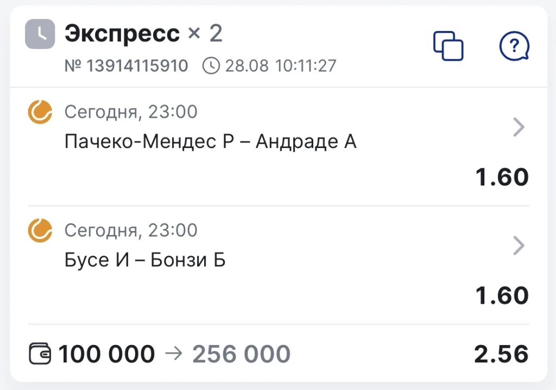Expand the Пачеко-Мендес Р – Андраде А chevron
Image resolution: width=556 pixels, height=390 pixels.
[519, 127]
